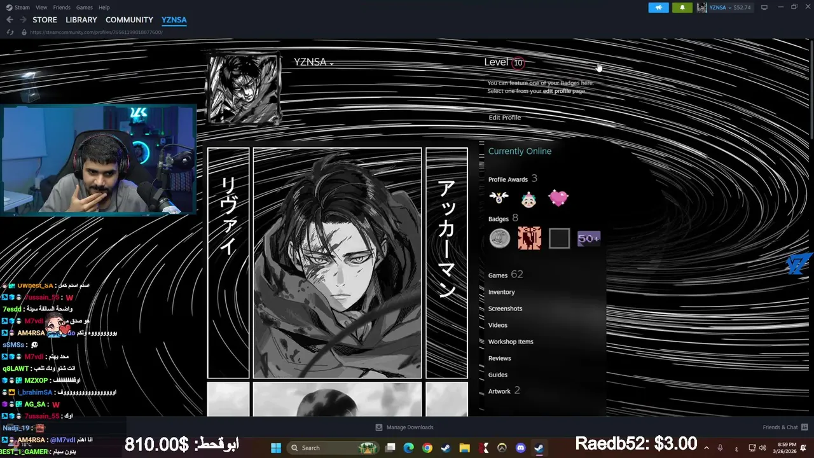
Task: Follow the edit profile link in the badge hint
Action: point(556,91)
